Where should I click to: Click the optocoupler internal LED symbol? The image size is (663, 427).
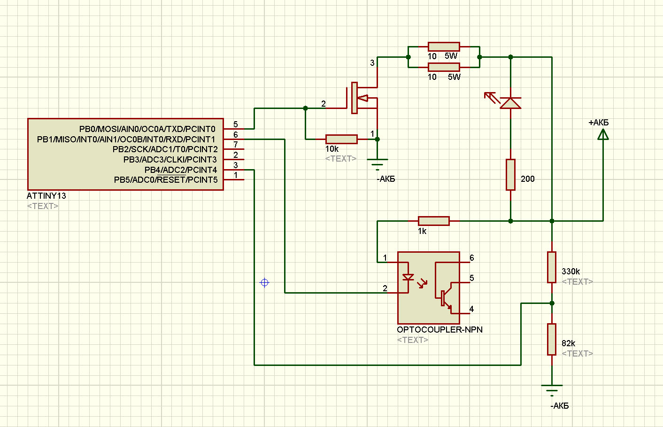click(409, 277)
